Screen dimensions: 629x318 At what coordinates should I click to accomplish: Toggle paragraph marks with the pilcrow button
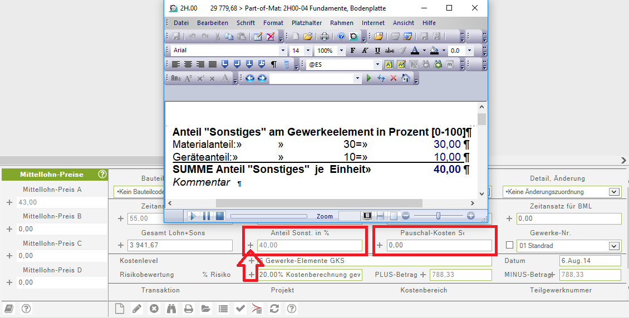(273, 64)
